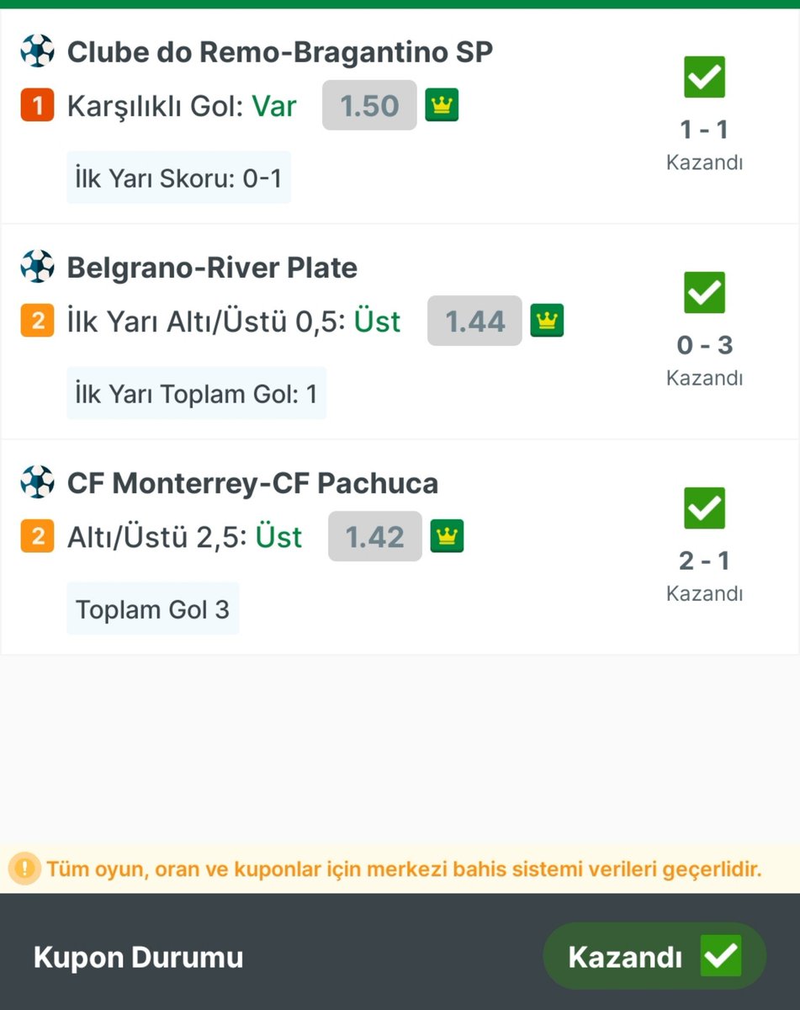Tap the 1.44 odds box
Screen dimensions: 800x1010
[x=474, y=321]
